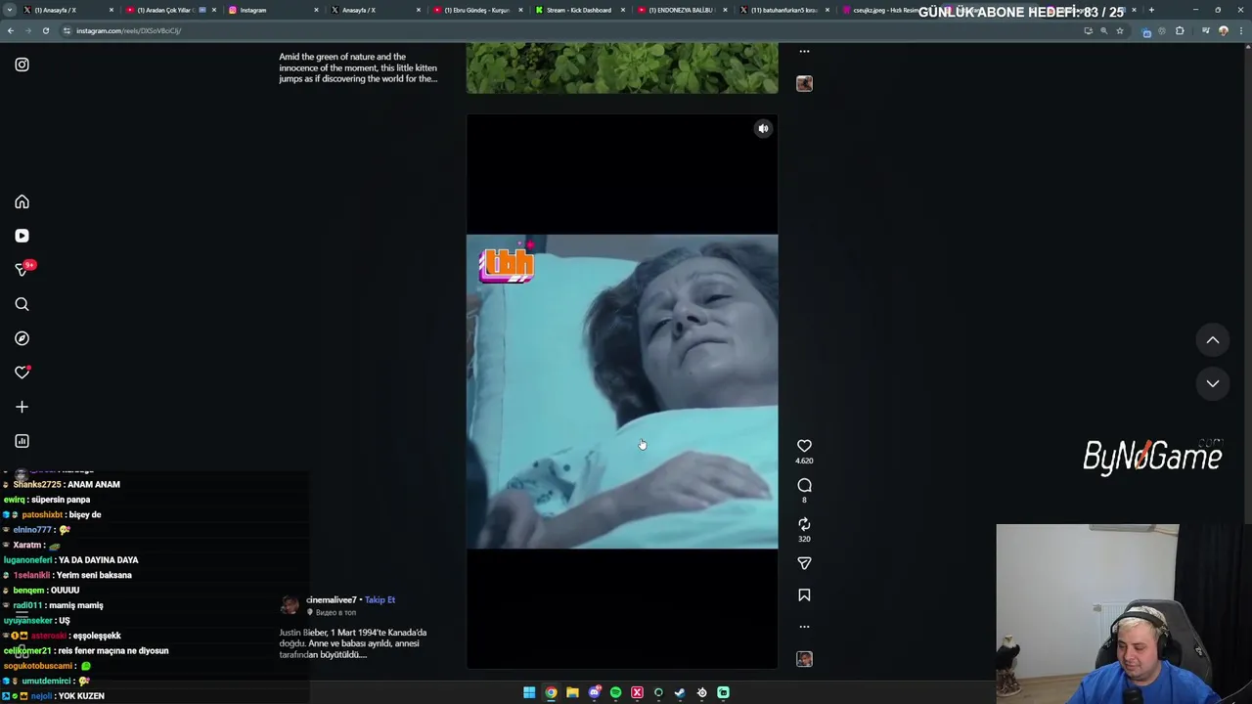This screenshot has width=1252, height=704.
Task: Repost the reel showing 320 count
Action: coord(804,524)
